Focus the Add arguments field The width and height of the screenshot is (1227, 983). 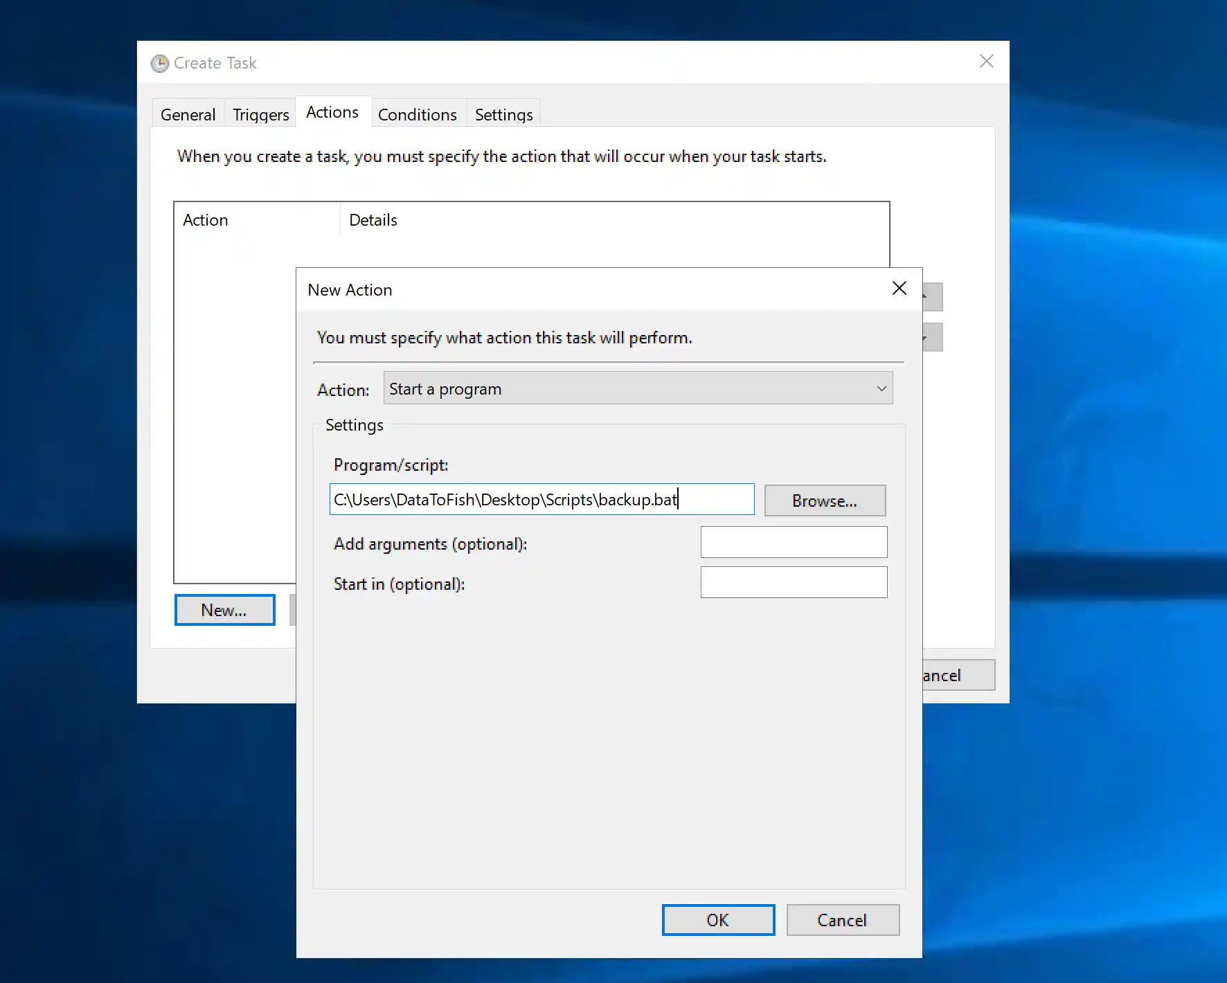(794, 543)
